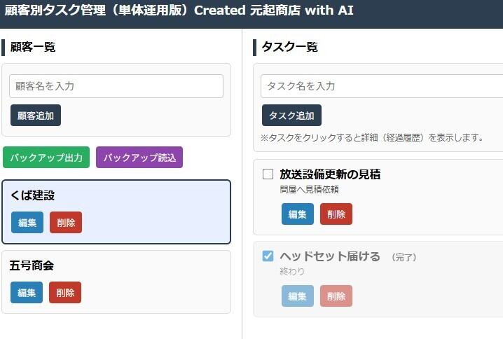503x339 pixels.
Task: Delete the ヘッドセット届ける task
Action: click(x=336, y=296)
